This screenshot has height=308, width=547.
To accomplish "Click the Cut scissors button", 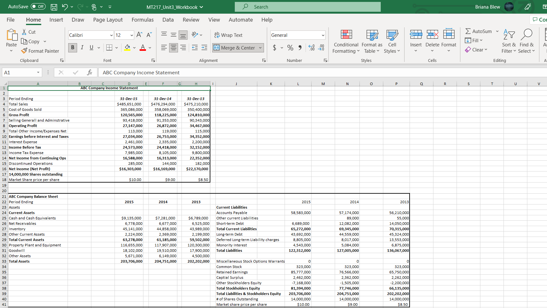I will pos(29,32).
